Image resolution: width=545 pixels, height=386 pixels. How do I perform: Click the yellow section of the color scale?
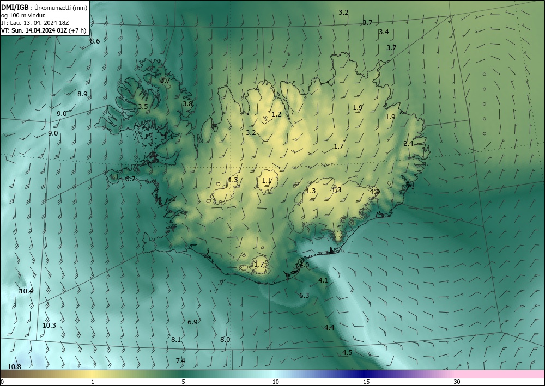point(92,374)
